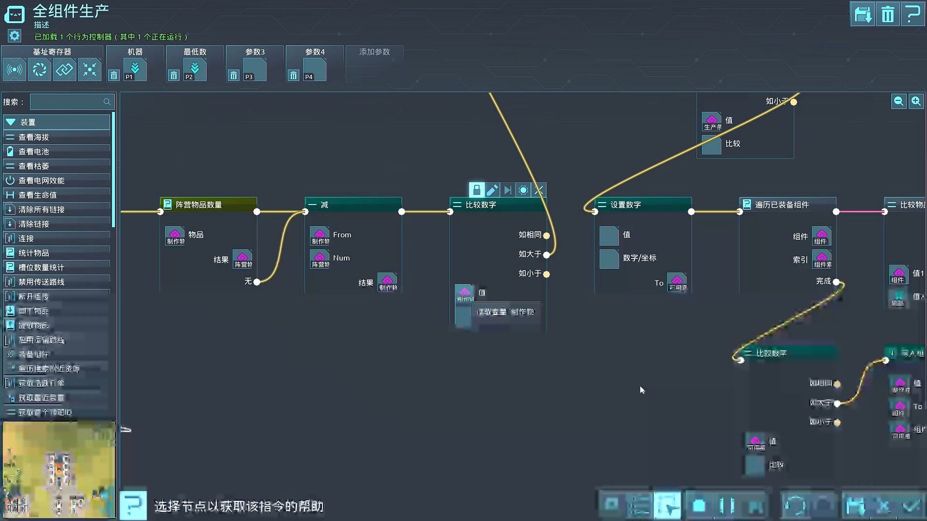
Task: Click the trash icon at top right
Action: tap(887, 14)
